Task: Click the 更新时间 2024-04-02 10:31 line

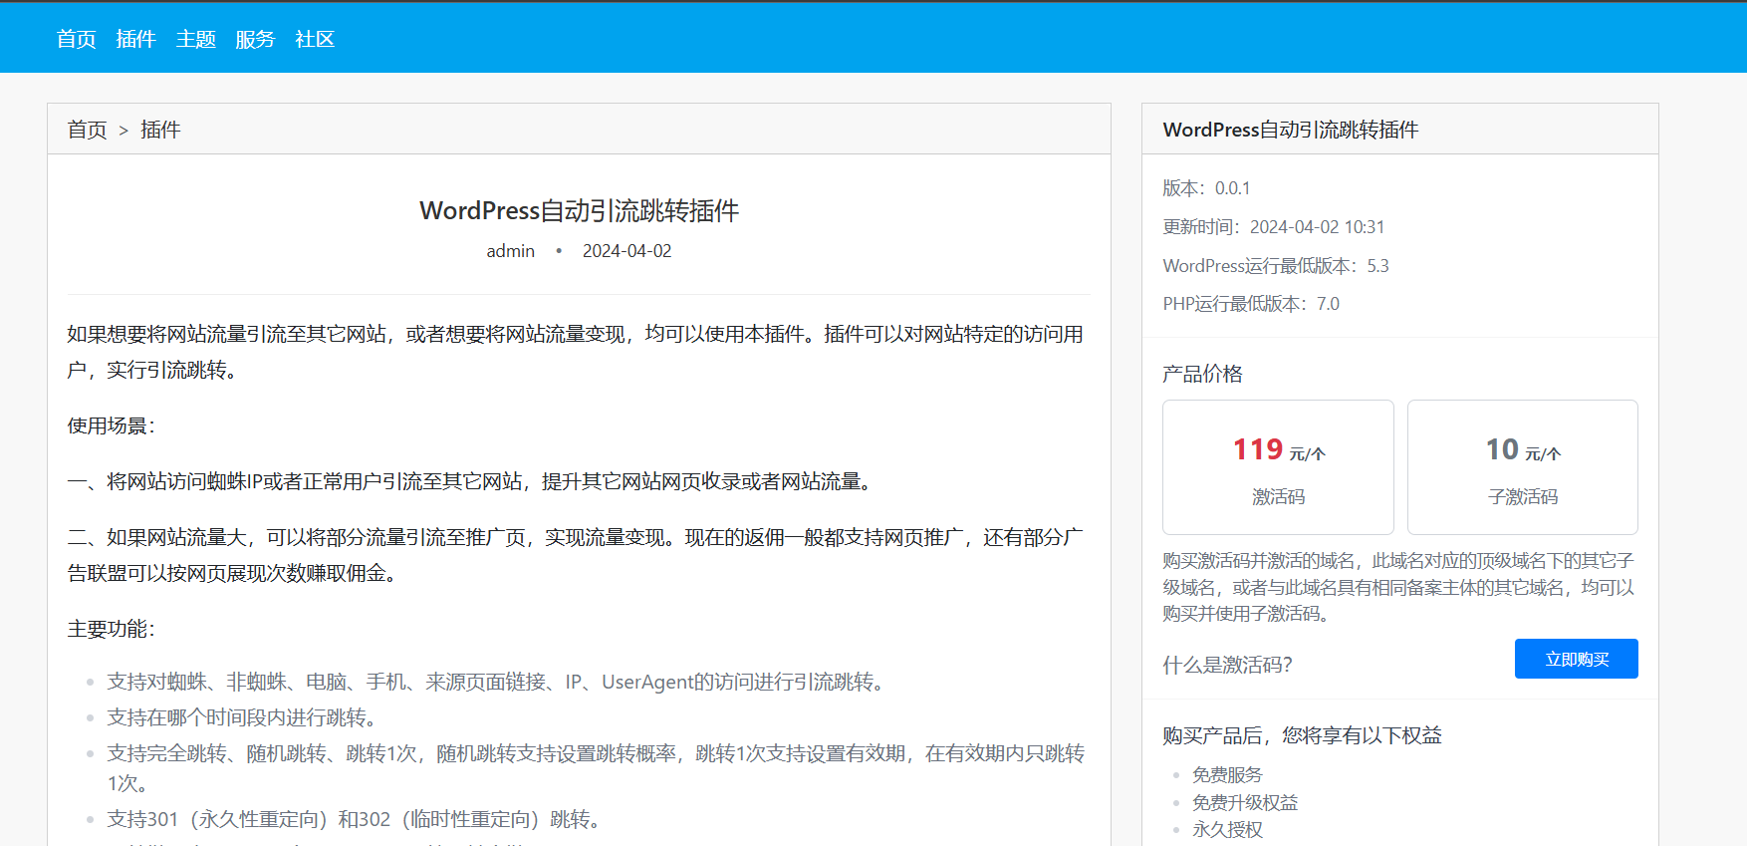Action: 1273,227
